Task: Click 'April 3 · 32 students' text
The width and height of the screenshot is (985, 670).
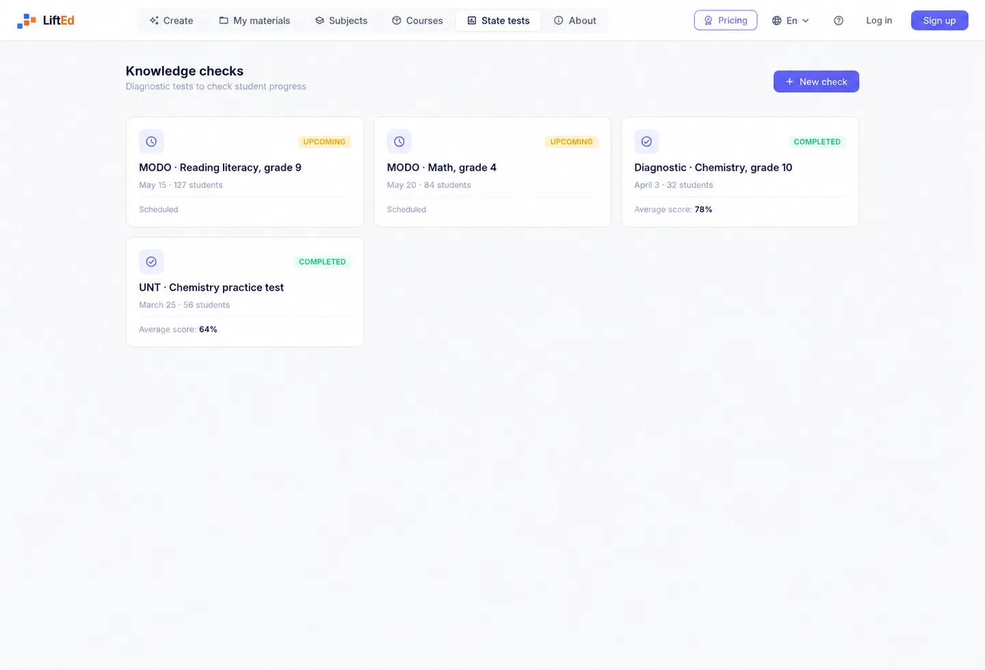Action: 673,185
